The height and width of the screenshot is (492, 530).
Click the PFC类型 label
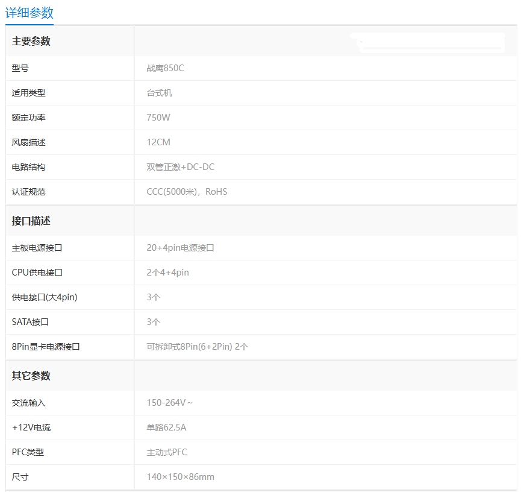pos(28,452)
